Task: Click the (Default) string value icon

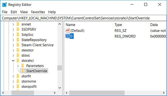Action: [x=68, y=30]
